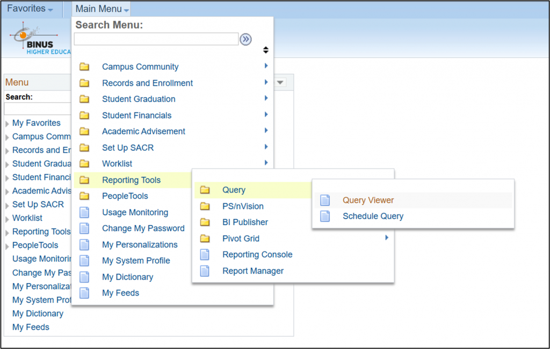Click the PS/nVision folder icon
Image resolution: width=550 pixels, height=349 pixels.
pyautogui.click(x=205, y=206)
